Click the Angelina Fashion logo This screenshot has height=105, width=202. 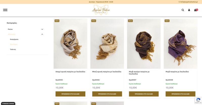(101, 10)
